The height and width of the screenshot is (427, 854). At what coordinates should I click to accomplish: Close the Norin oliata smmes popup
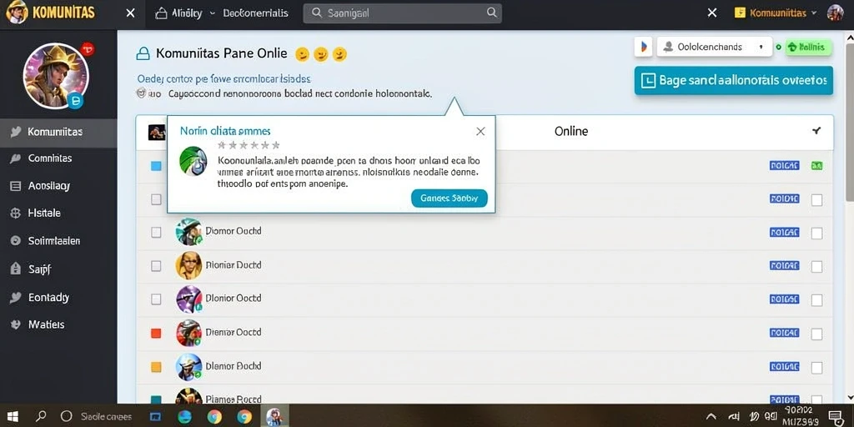(x=480, y=131)
